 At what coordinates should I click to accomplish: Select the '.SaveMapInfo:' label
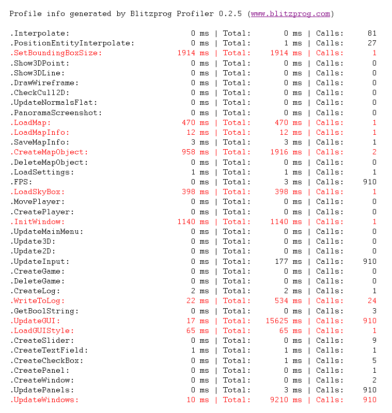[x=40, y=142]
